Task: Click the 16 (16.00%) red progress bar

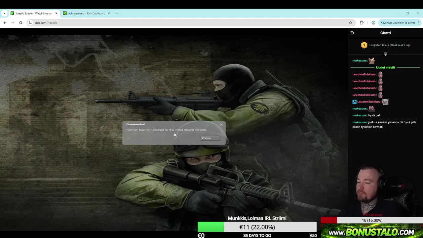Action: coord(372,220)
